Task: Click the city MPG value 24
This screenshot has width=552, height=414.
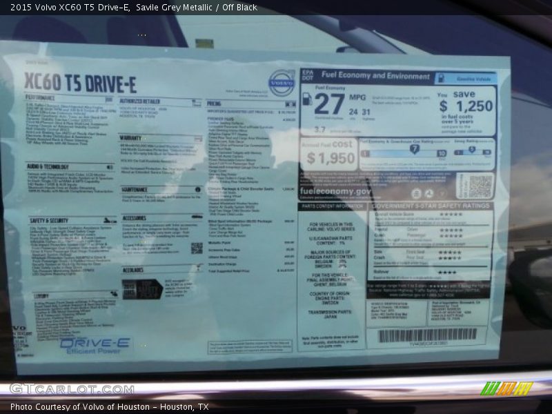Action: [x=353, y=112]
